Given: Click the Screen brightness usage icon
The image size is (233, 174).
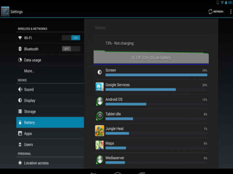Looking at the screenshot, I should [99, 72].
